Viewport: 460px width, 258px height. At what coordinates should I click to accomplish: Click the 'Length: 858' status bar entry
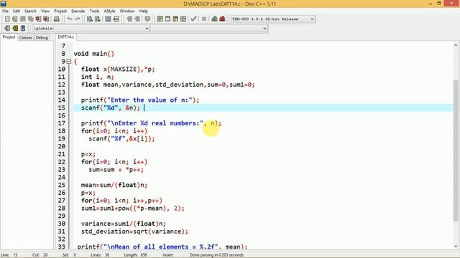coord(136,255)
